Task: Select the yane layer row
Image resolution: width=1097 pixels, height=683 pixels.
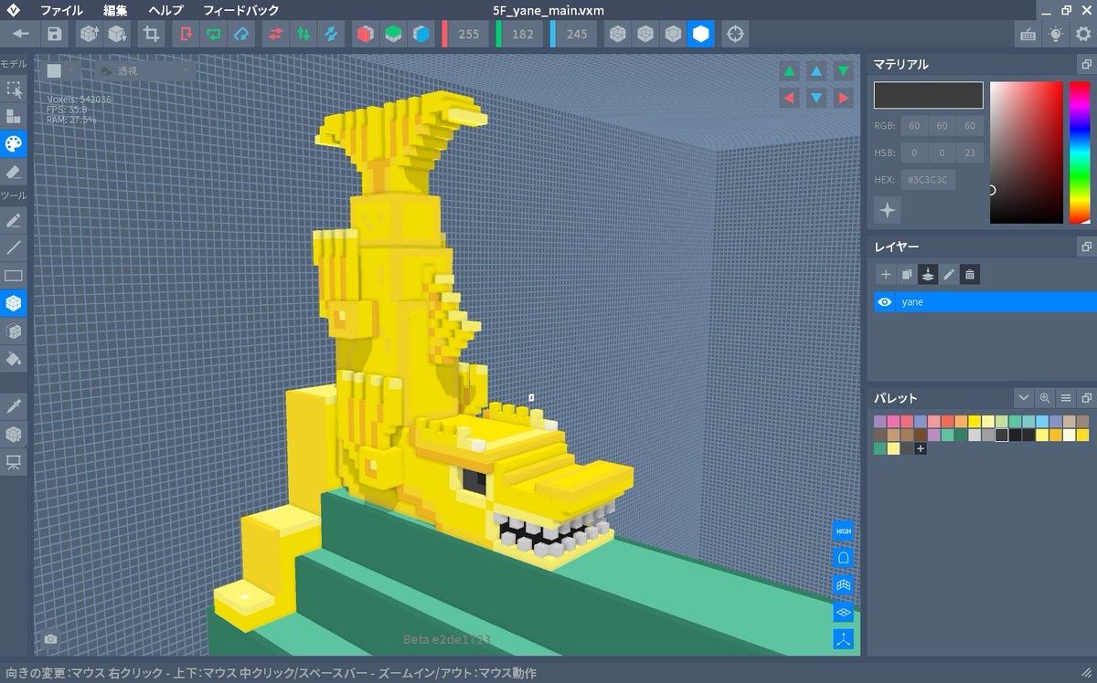Action: (x=985, y=302)
